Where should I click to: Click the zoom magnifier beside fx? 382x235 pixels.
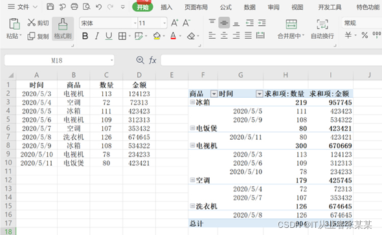pos(140,60)
